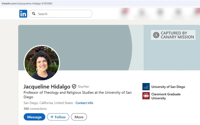The width and height of the screenshot is (200, 125).
Task: Open the Claremont Graduate University link
Action: pyautogui.click(x=166, y=96)
